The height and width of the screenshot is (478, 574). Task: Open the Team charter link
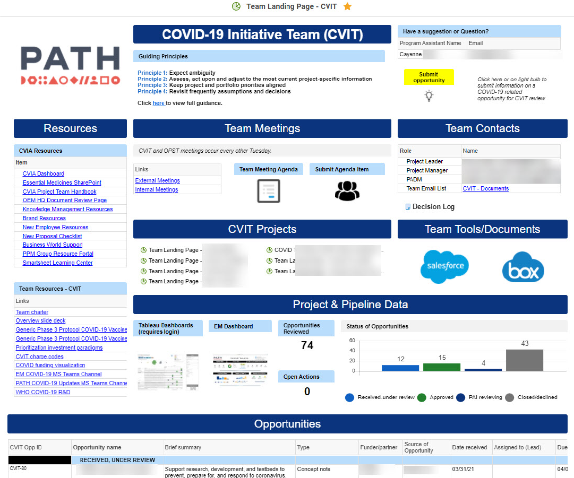click(32, 312)
